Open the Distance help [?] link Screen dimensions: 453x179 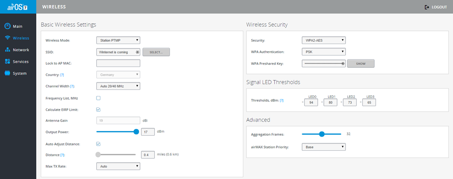tap(62, 155)
